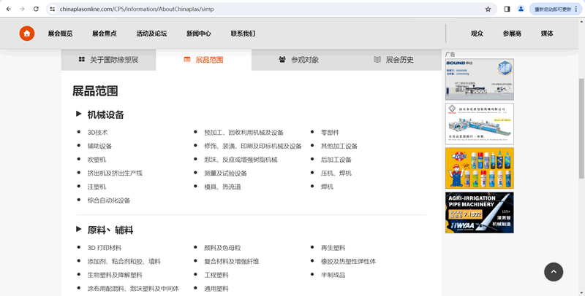
Task: Switch to the 参观对象 tab
Action: tap(298, 60)
